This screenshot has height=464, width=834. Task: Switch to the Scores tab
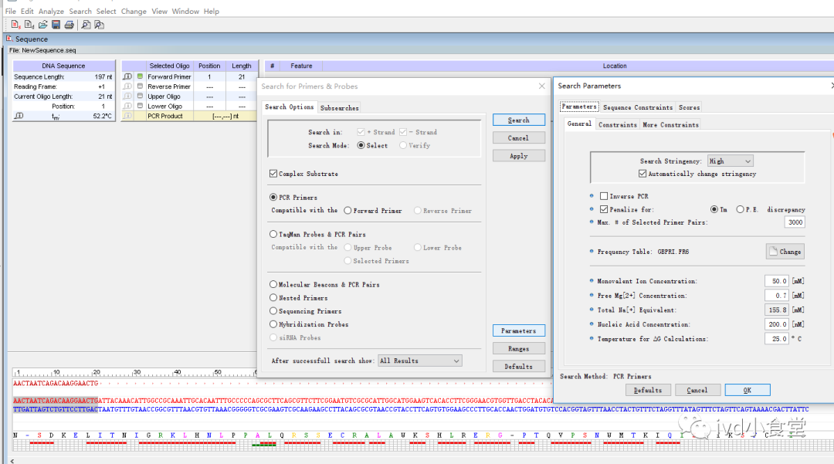pos(690,107)
